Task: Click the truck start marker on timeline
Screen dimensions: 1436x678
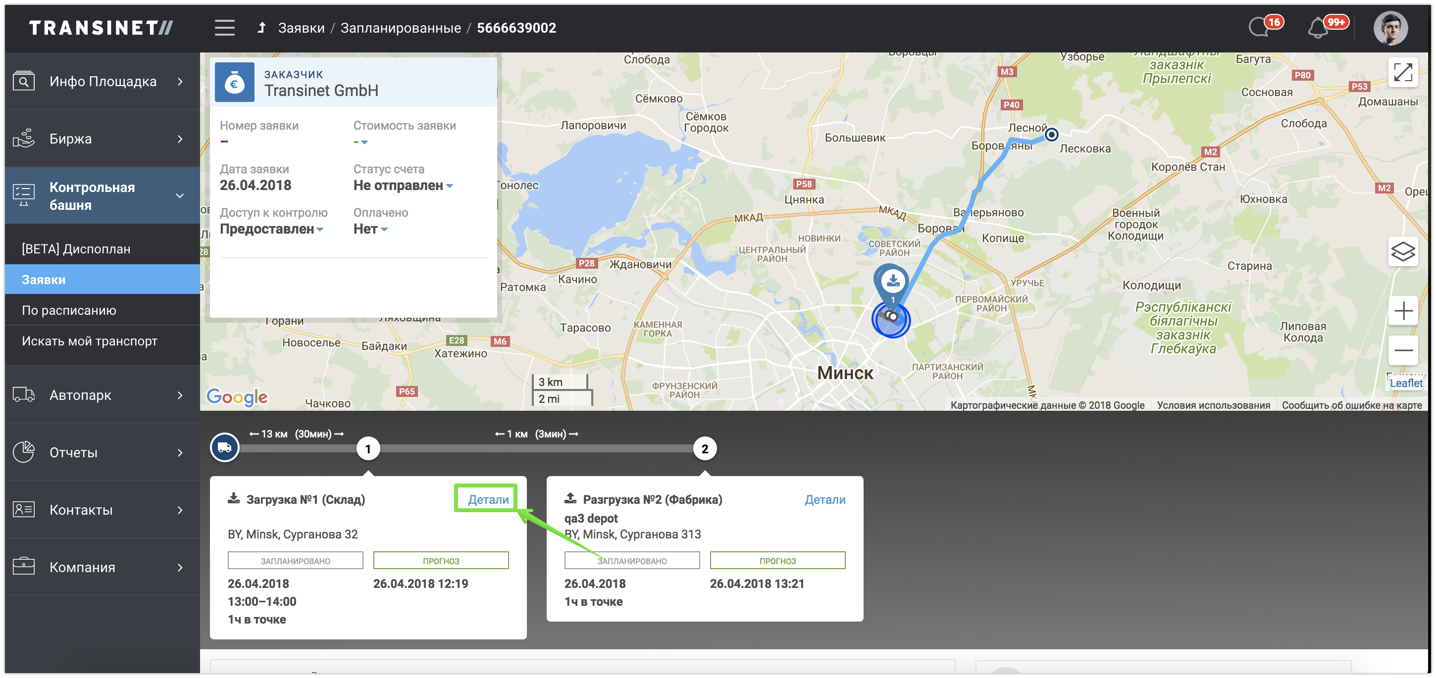Action: [x=225, y=447]
